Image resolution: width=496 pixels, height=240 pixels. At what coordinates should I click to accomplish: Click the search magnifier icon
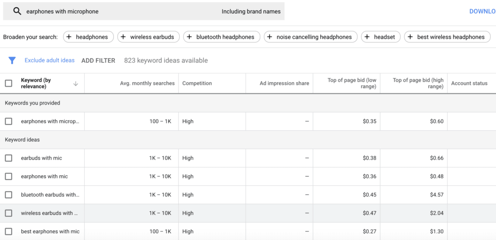17,12
